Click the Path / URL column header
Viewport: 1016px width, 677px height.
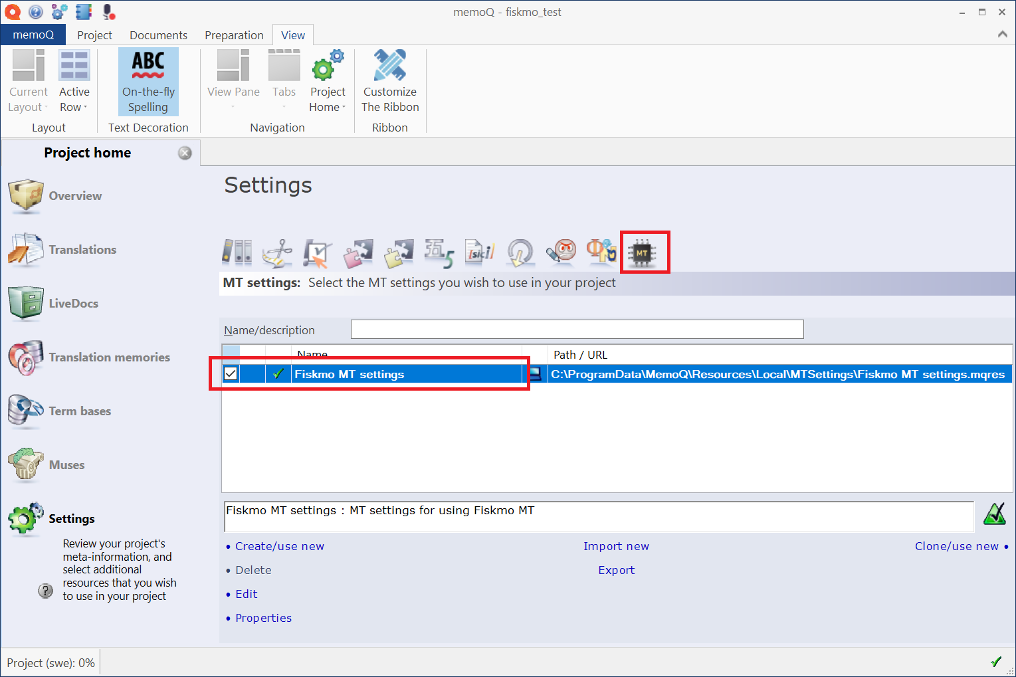780,355
